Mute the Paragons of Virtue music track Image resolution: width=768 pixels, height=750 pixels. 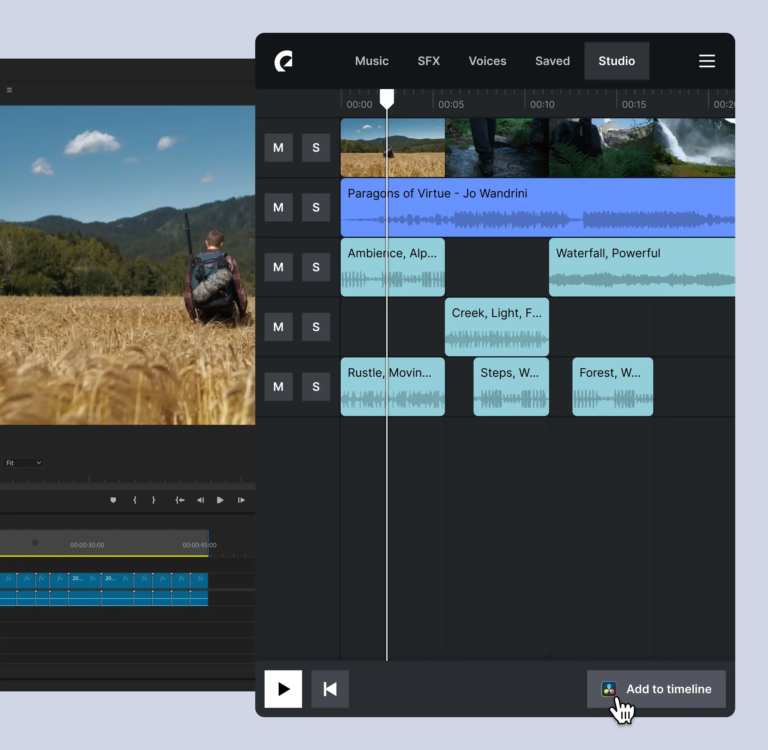[279, 207]
